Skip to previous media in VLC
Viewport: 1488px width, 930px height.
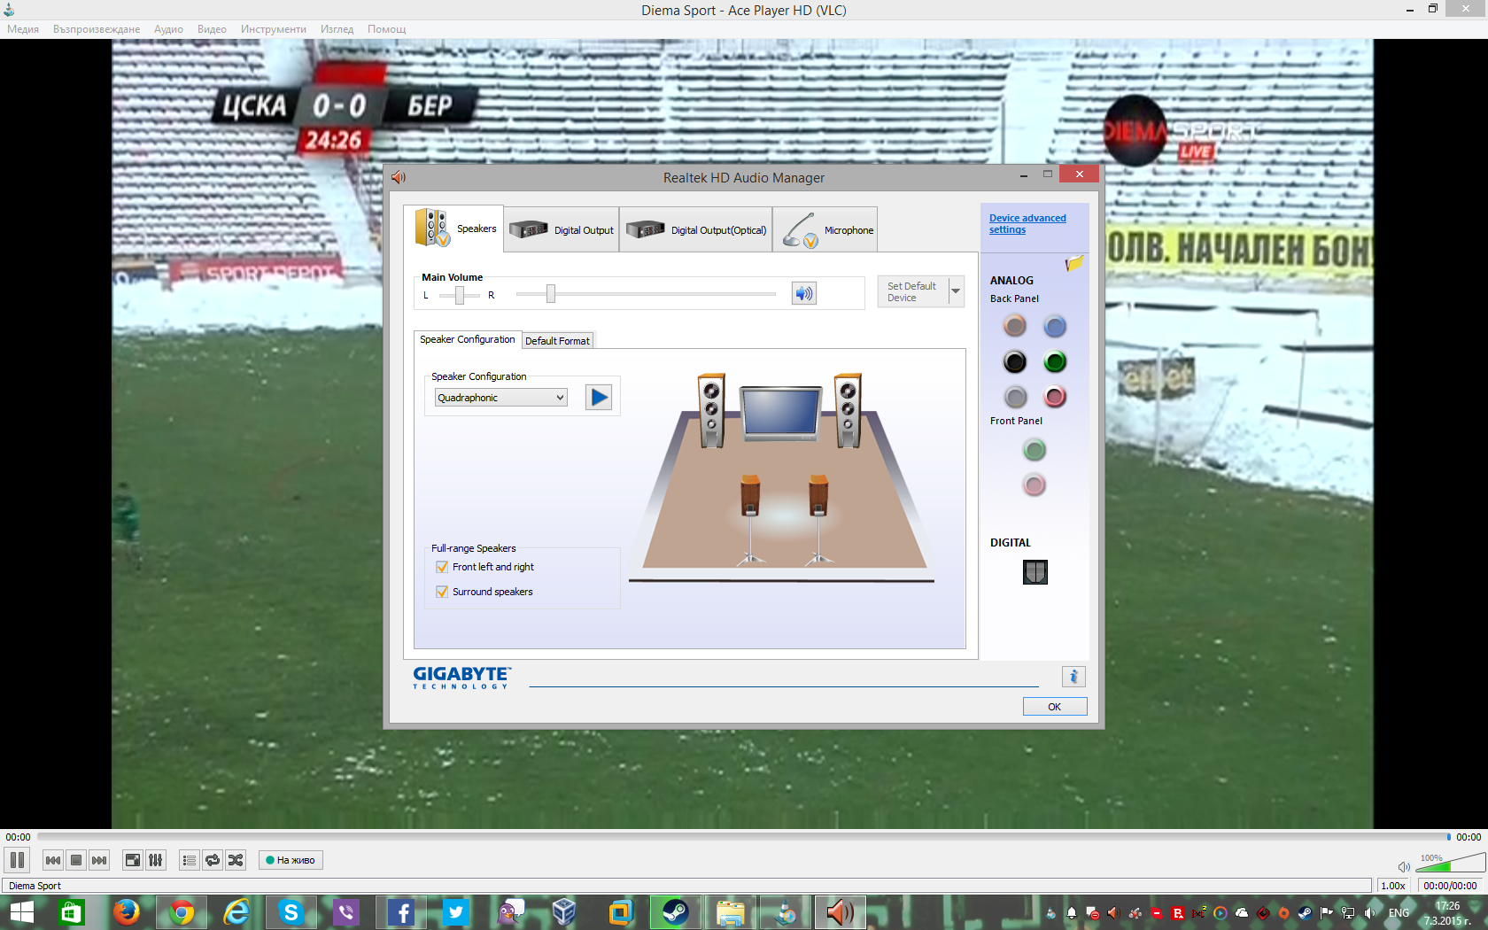click(x=53, y=860)
